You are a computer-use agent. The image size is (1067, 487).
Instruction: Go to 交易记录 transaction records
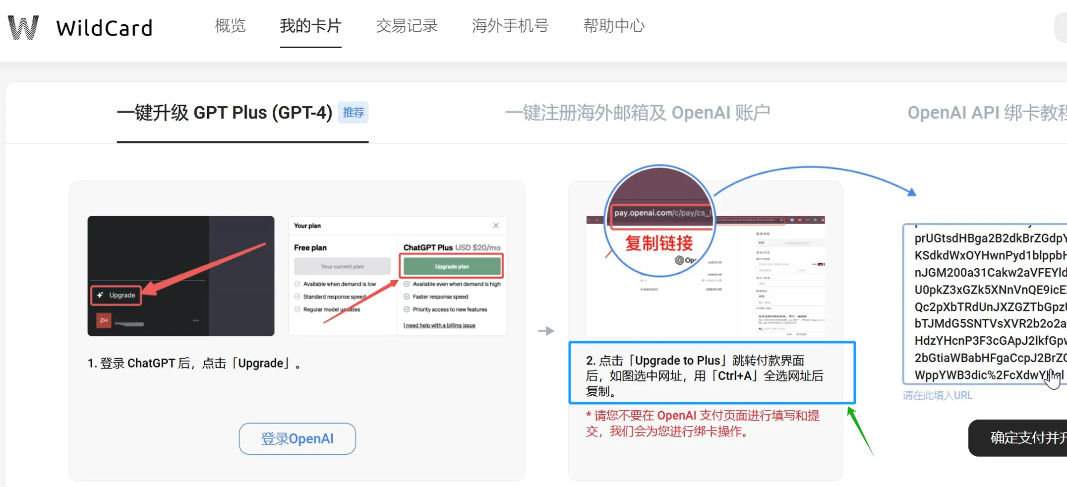[407, 26]
